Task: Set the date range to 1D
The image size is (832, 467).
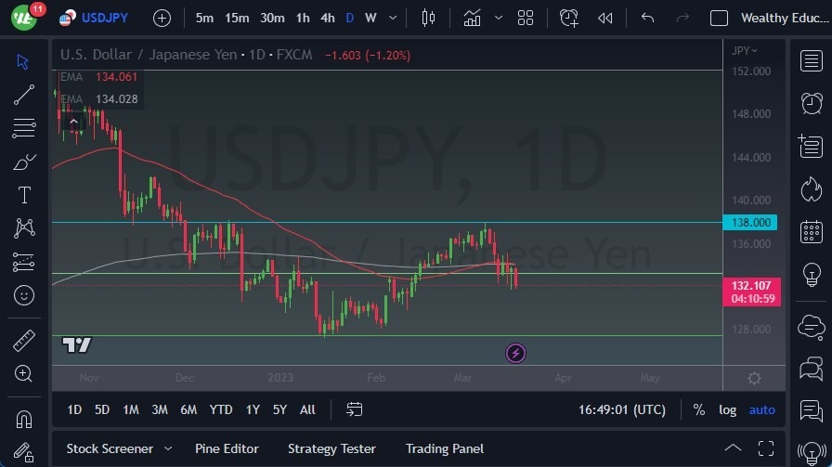Action: (74, 409)
